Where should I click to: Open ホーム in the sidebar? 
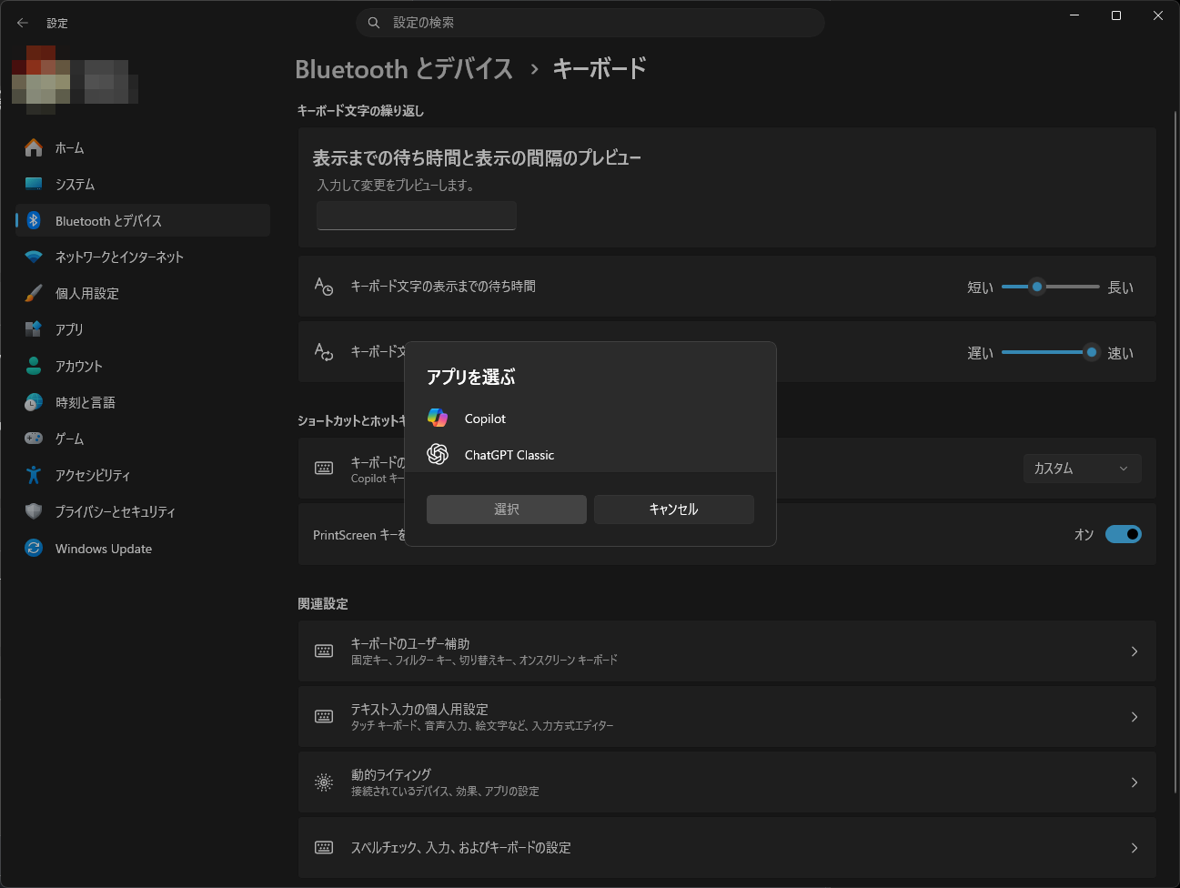click(x=143, y=147)
